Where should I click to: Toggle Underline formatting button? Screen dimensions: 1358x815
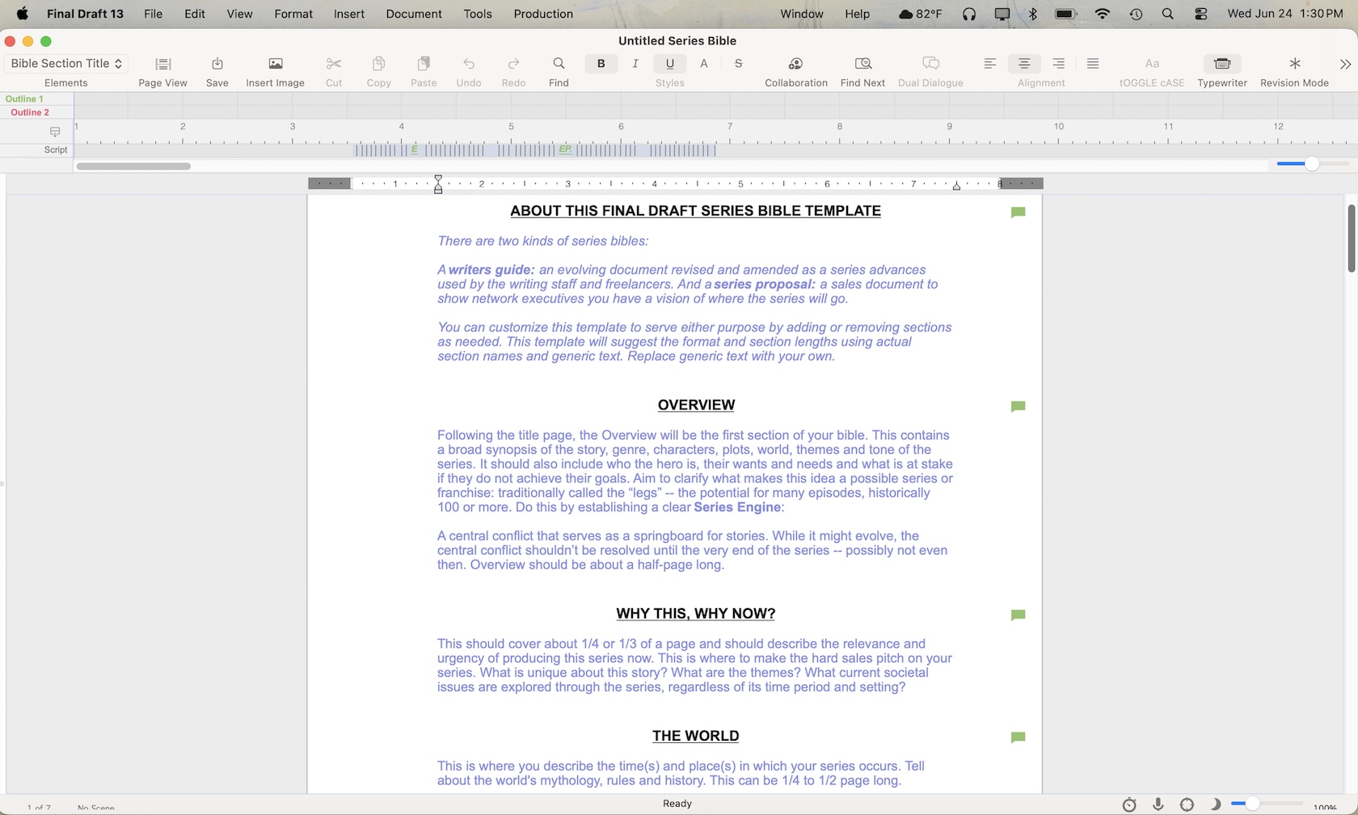tap(669, 64)
